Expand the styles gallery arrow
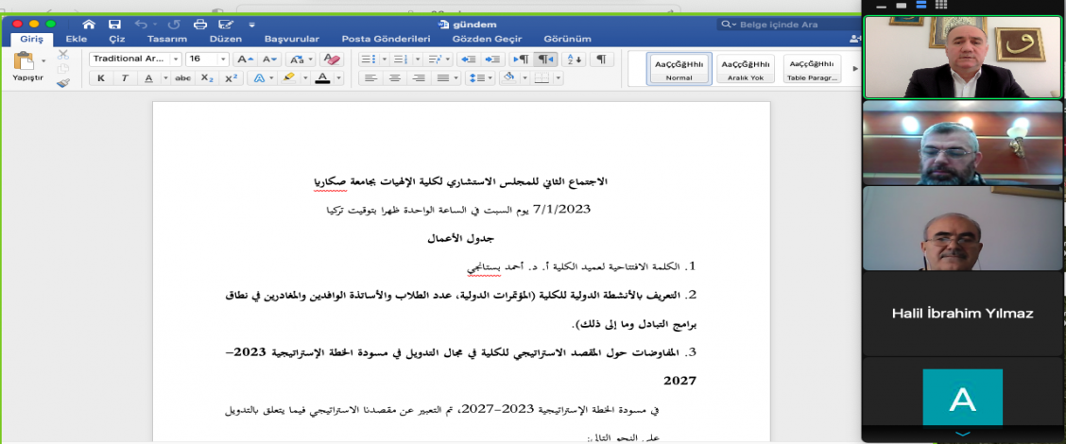 (x=855, y=68)
